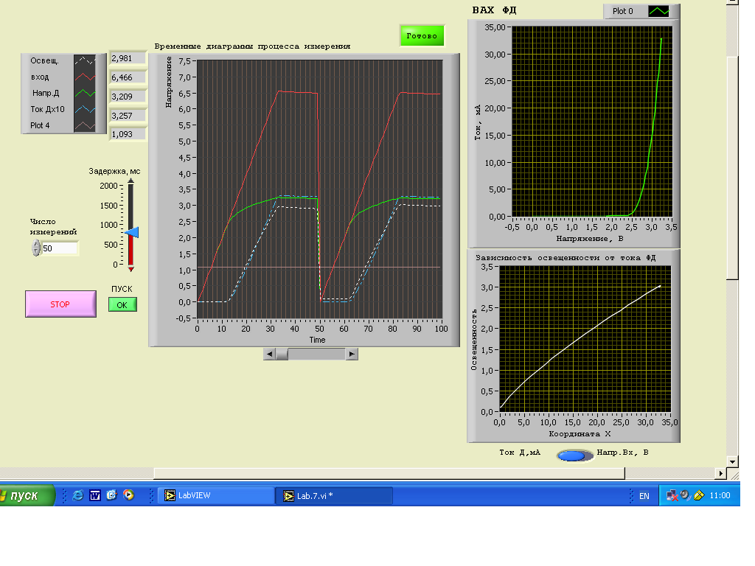Click the window horizontal scrollbar right arrow
This screenshot has width=755, height=566.
point(720,474)
